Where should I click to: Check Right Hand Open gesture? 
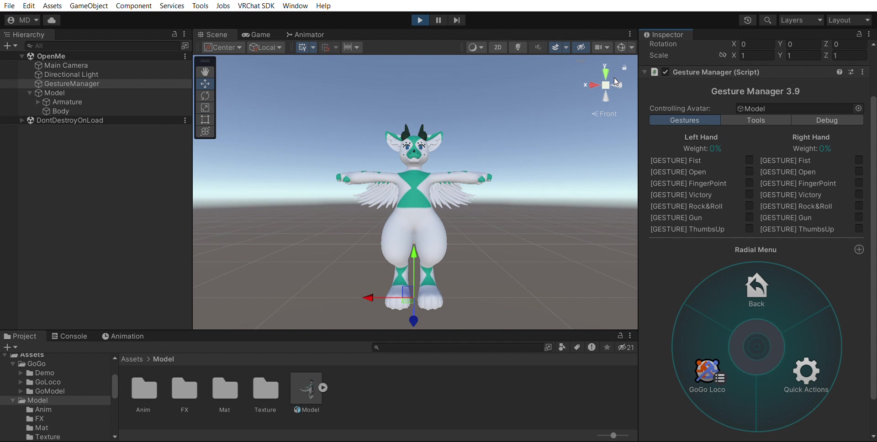(859, 171)
